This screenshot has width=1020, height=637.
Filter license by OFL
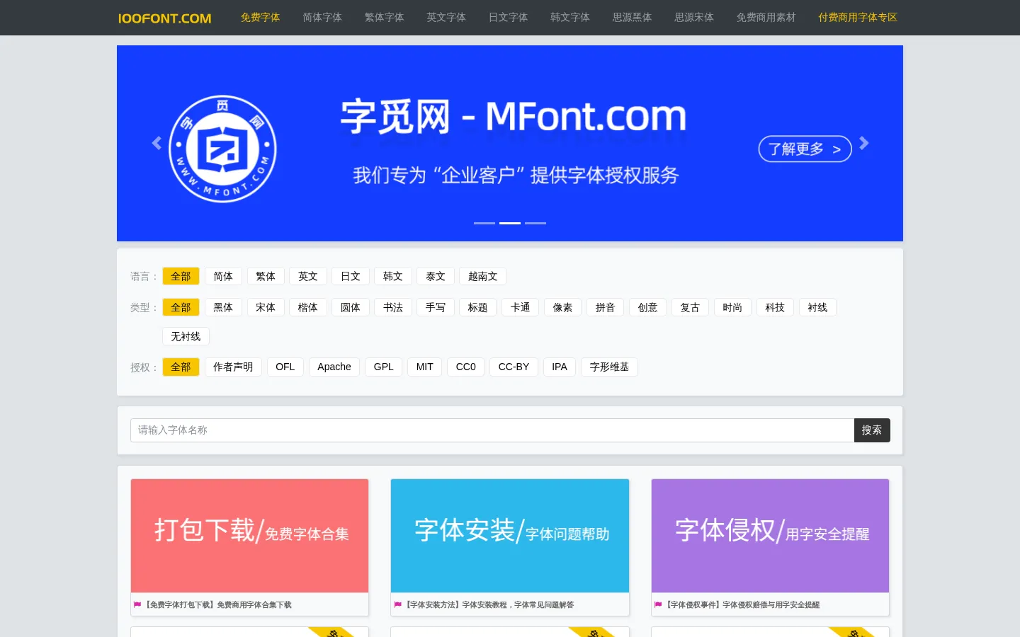(285, 367)
